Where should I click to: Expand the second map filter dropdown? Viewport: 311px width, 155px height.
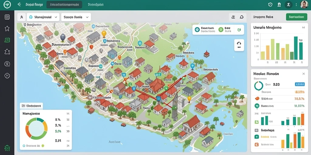(x=76, y=17)
